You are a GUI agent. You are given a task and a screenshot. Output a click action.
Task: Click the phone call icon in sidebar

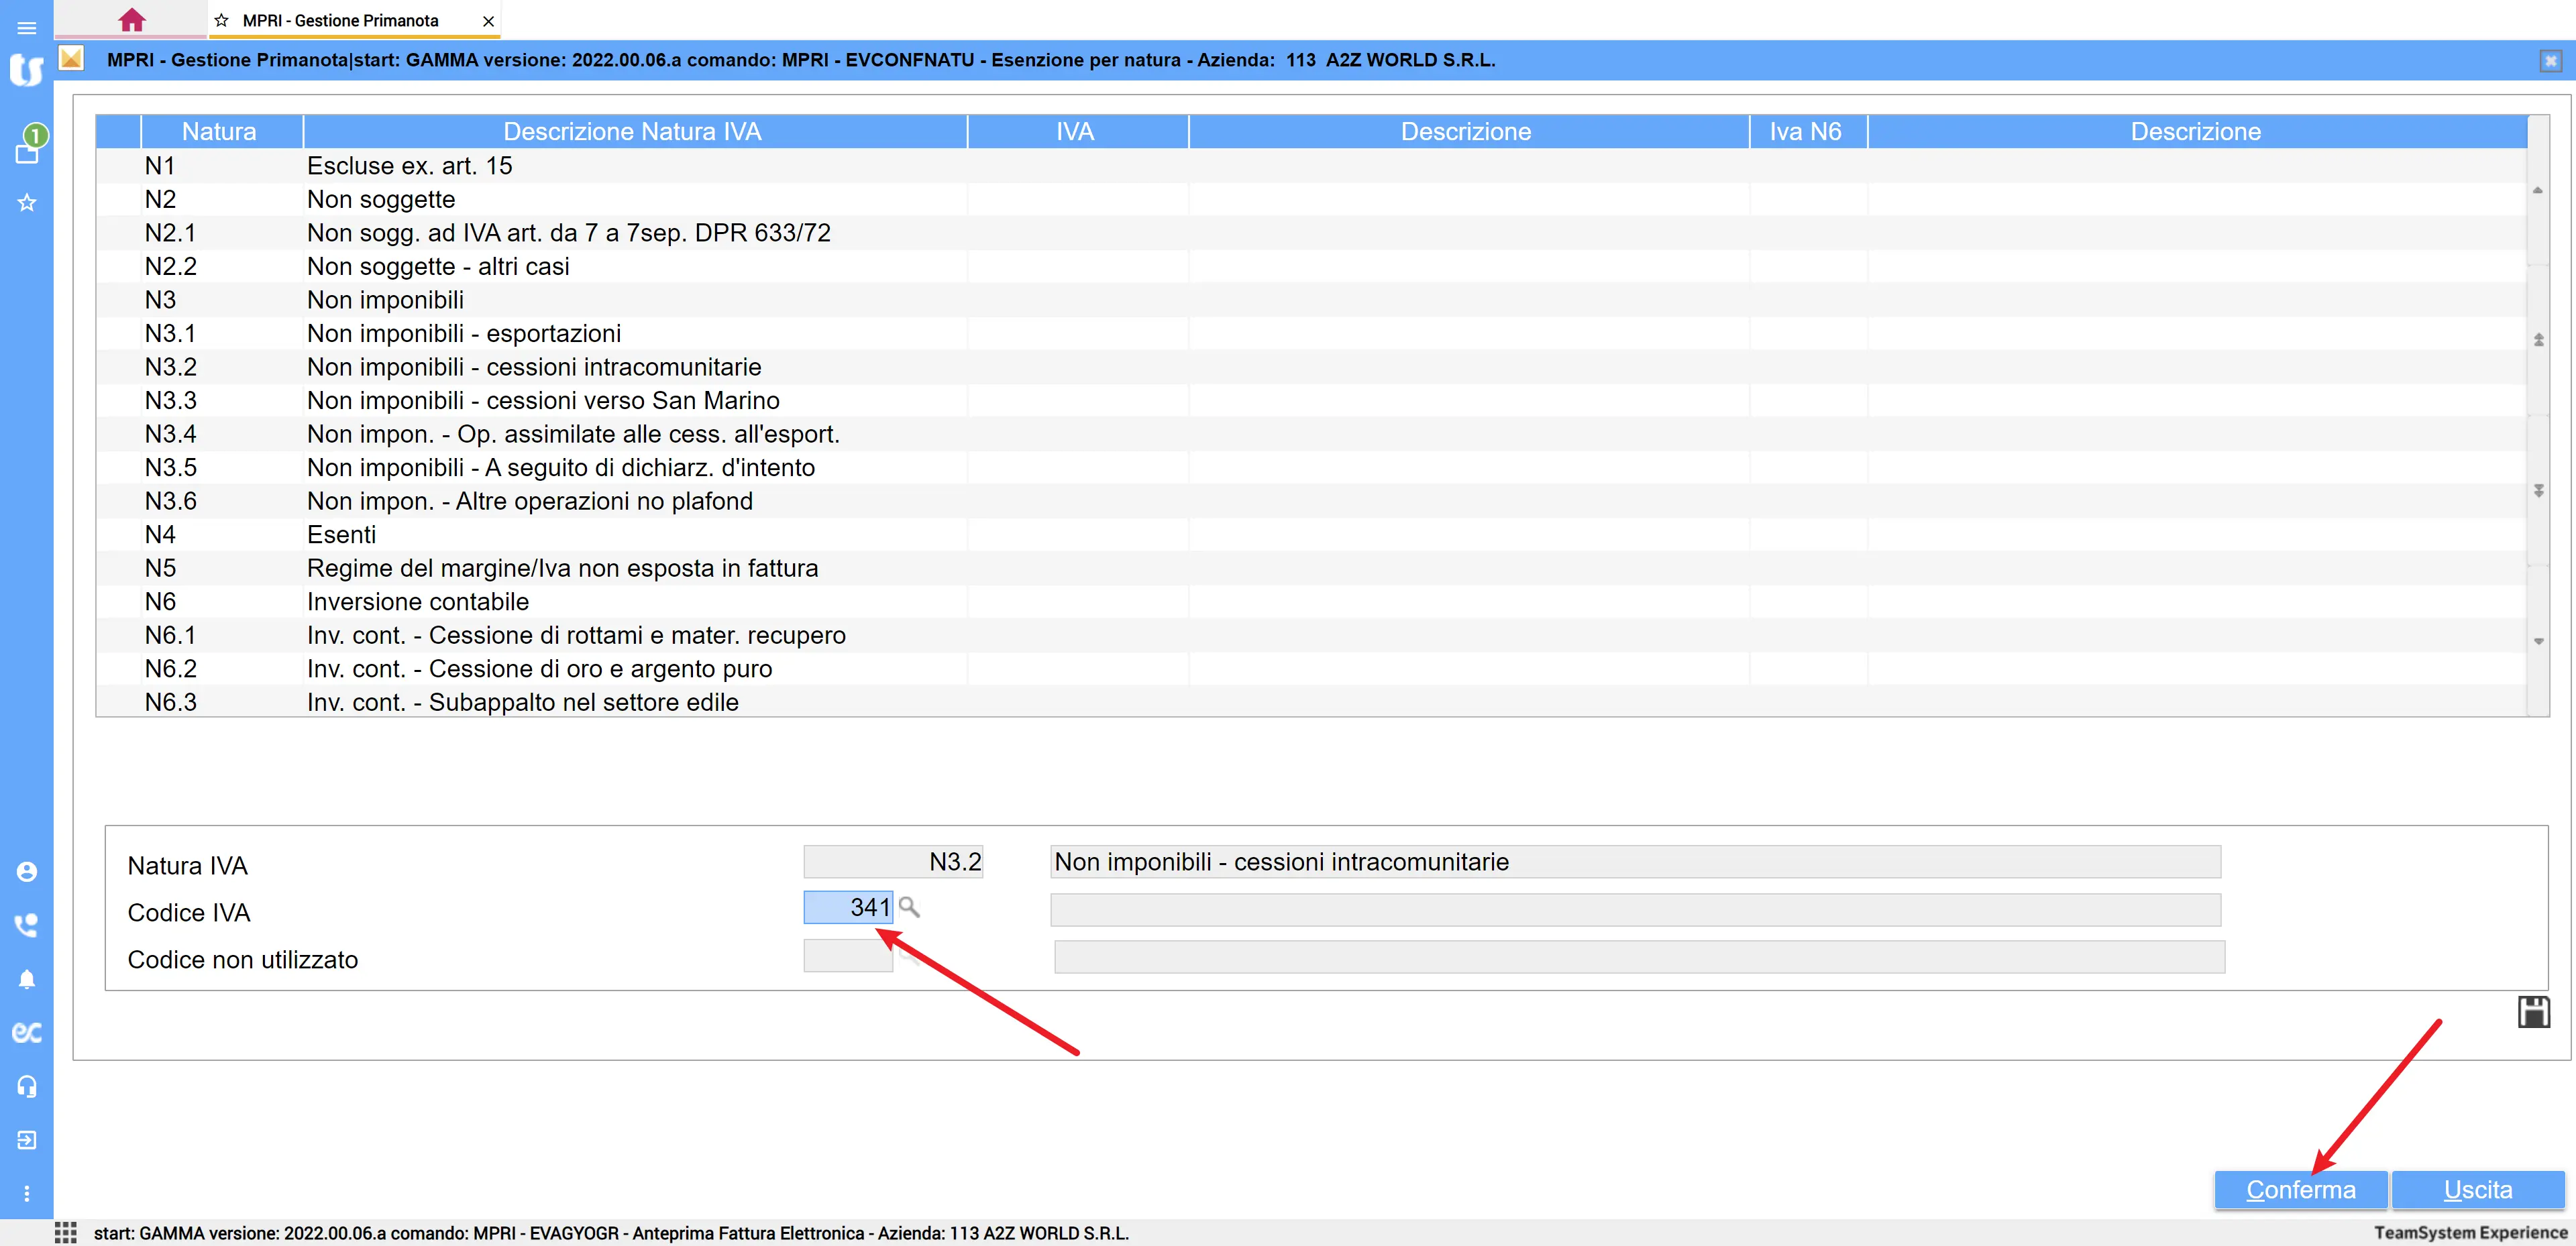coord(27,925)
